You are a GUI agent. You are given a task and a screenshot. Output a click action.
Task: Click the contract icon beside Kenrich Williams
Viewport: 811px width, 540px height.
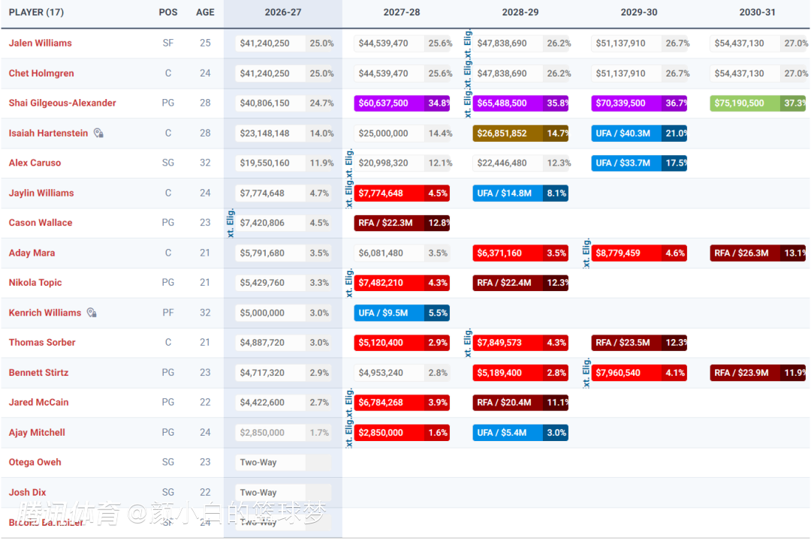pos(92,313)
